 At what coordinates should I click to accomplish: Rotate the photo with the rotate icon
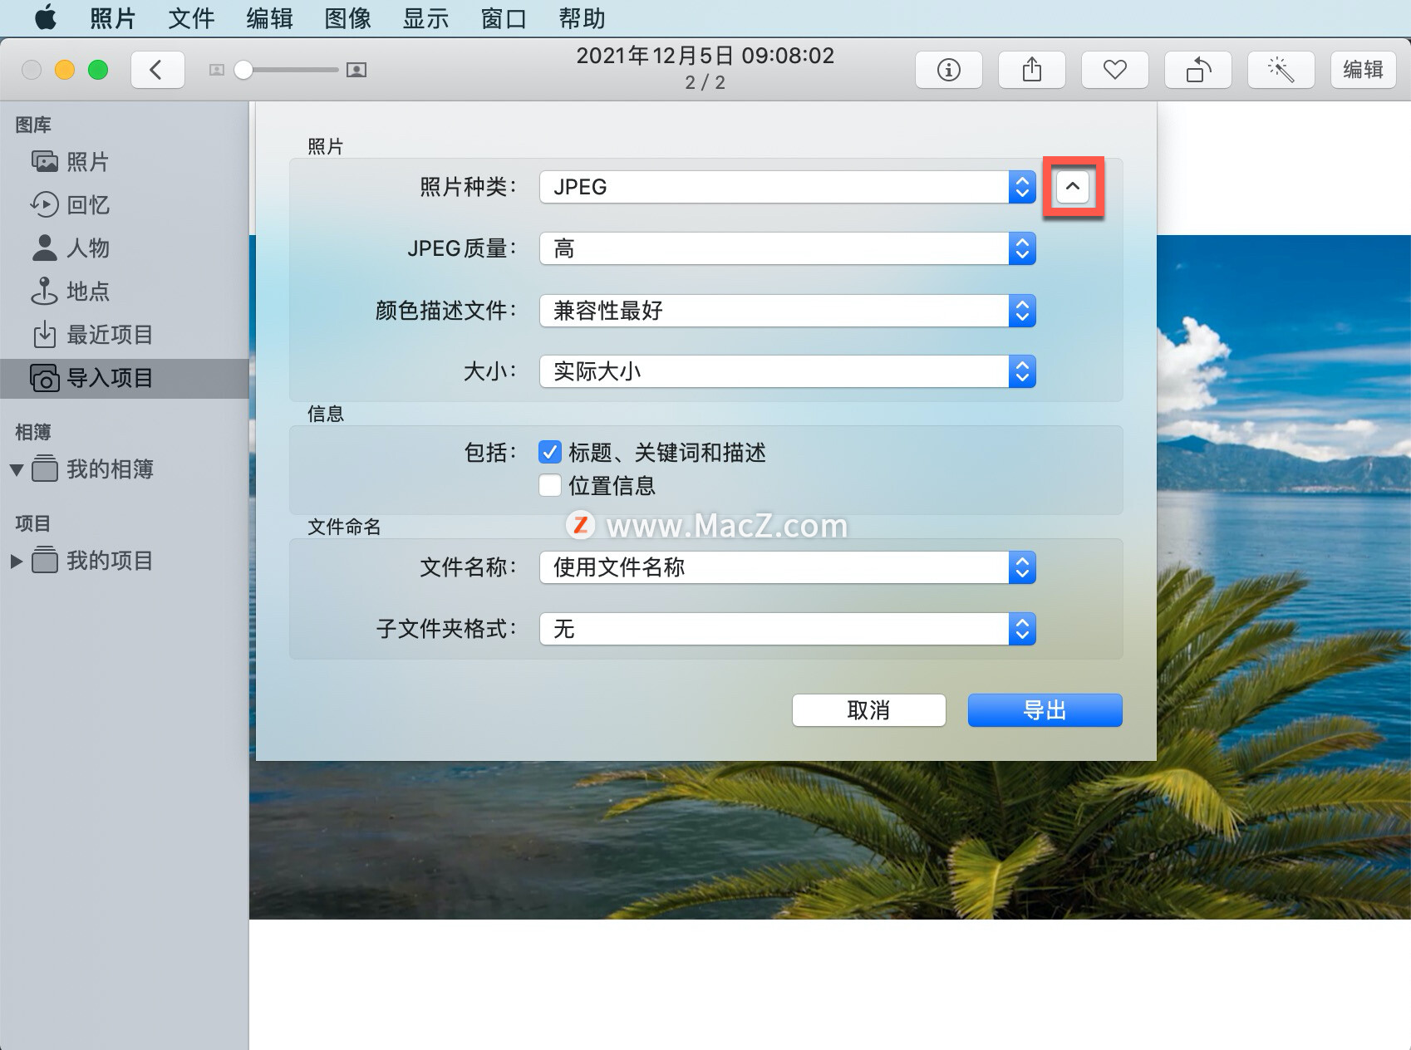[x=1197, y=70]
